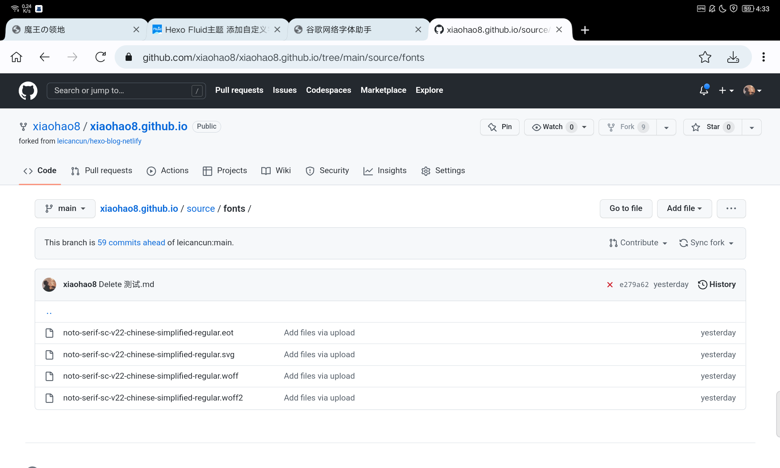This screenshot has height=468, width=780.
Task: Open the three-dot more options button
Action: coord(731,209)
